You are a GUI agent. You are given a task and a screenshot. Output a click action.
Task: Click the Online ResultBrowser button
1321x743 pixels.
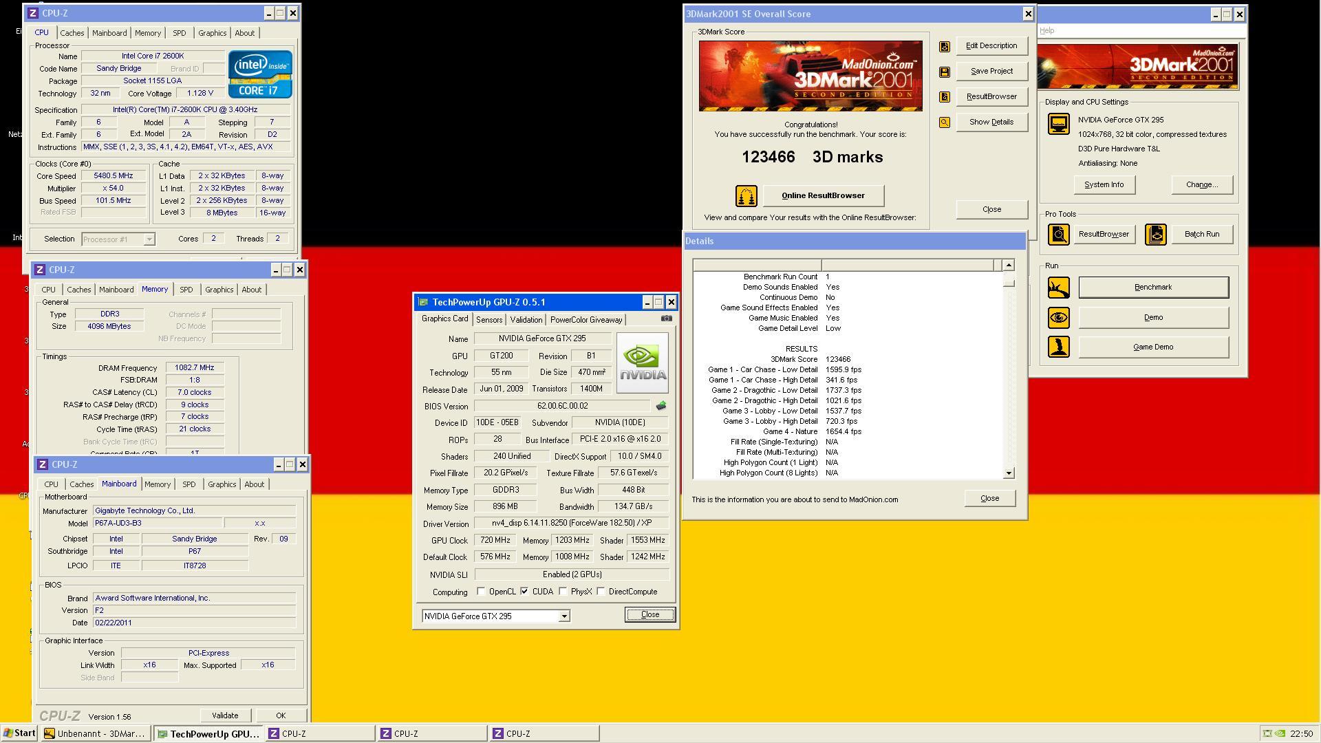(x=823, y=196)
